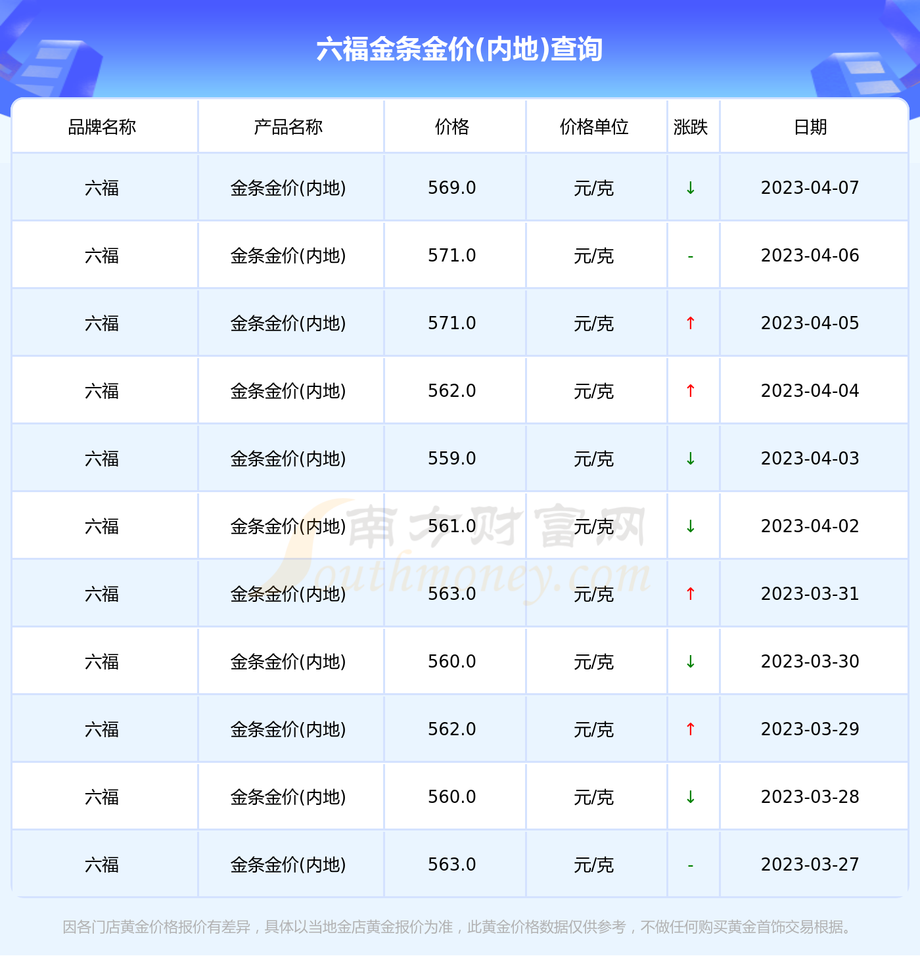
Task: Click price 560.0 in the 2023-03-30 row
Action: (x=452, y=662)
